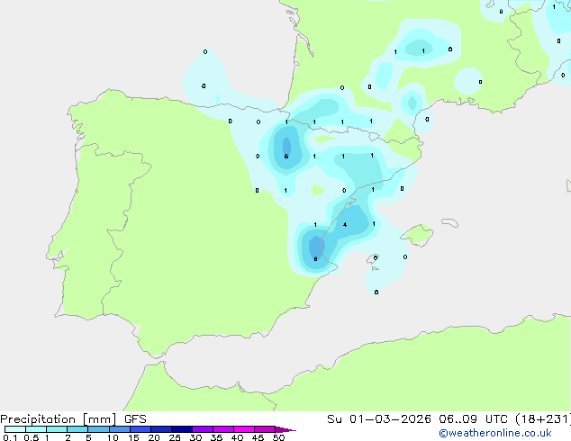571x441 pixels.
Task: Pick the 15–20 mm legend color swatch
Action: [x=140, y=429]
